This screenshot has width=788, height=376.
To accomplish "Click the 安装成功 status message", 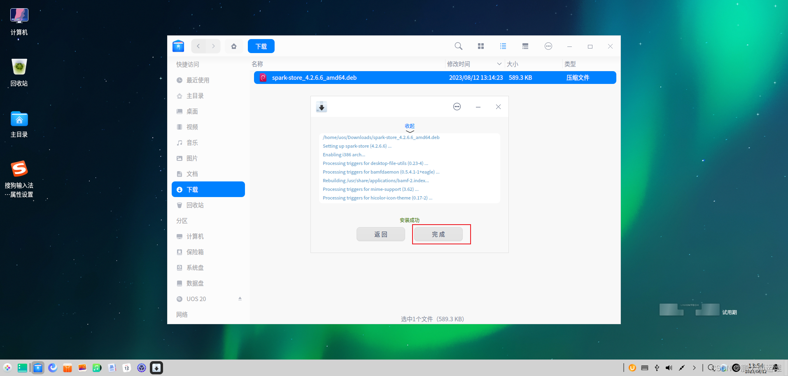I will tap(409, 220).
